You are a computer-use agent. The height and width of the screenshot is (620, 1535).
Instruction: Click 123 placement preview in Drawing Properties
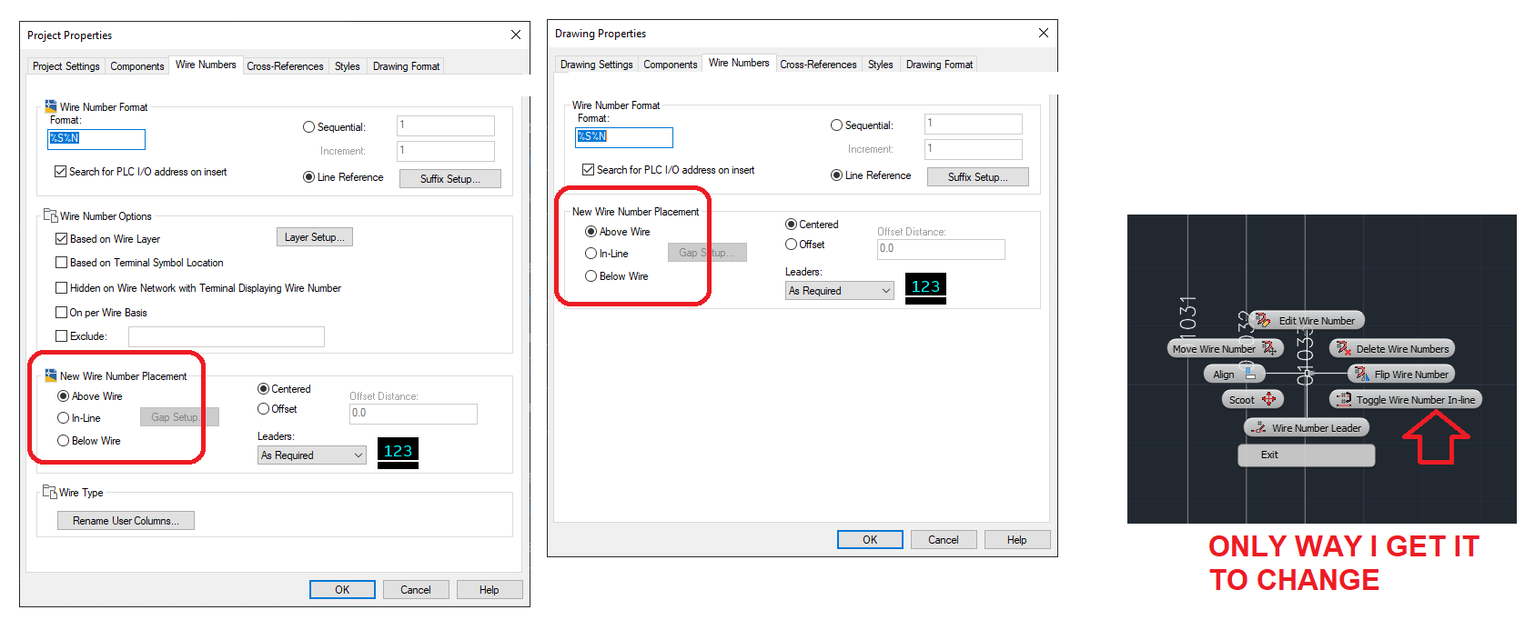coord(925,288)
